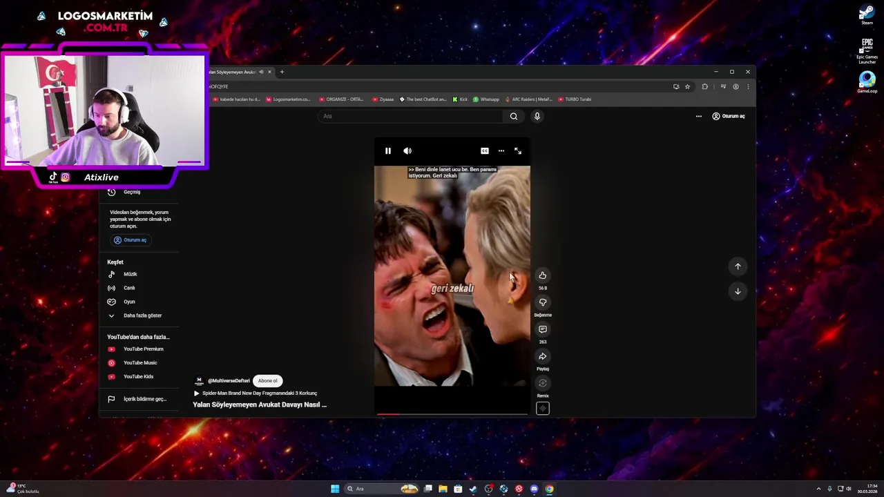Close the Yalan Söyleyemeyen Avukat tab
This screenshot has width=884, height=497.
[270, 72]
